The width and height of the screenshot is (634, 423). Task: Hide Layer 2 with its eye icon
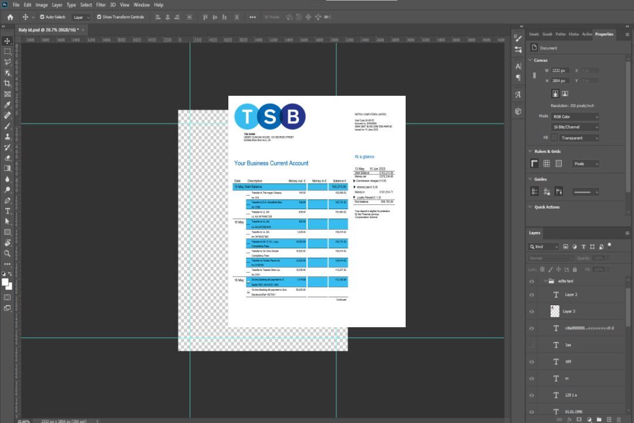click(532, 295)
